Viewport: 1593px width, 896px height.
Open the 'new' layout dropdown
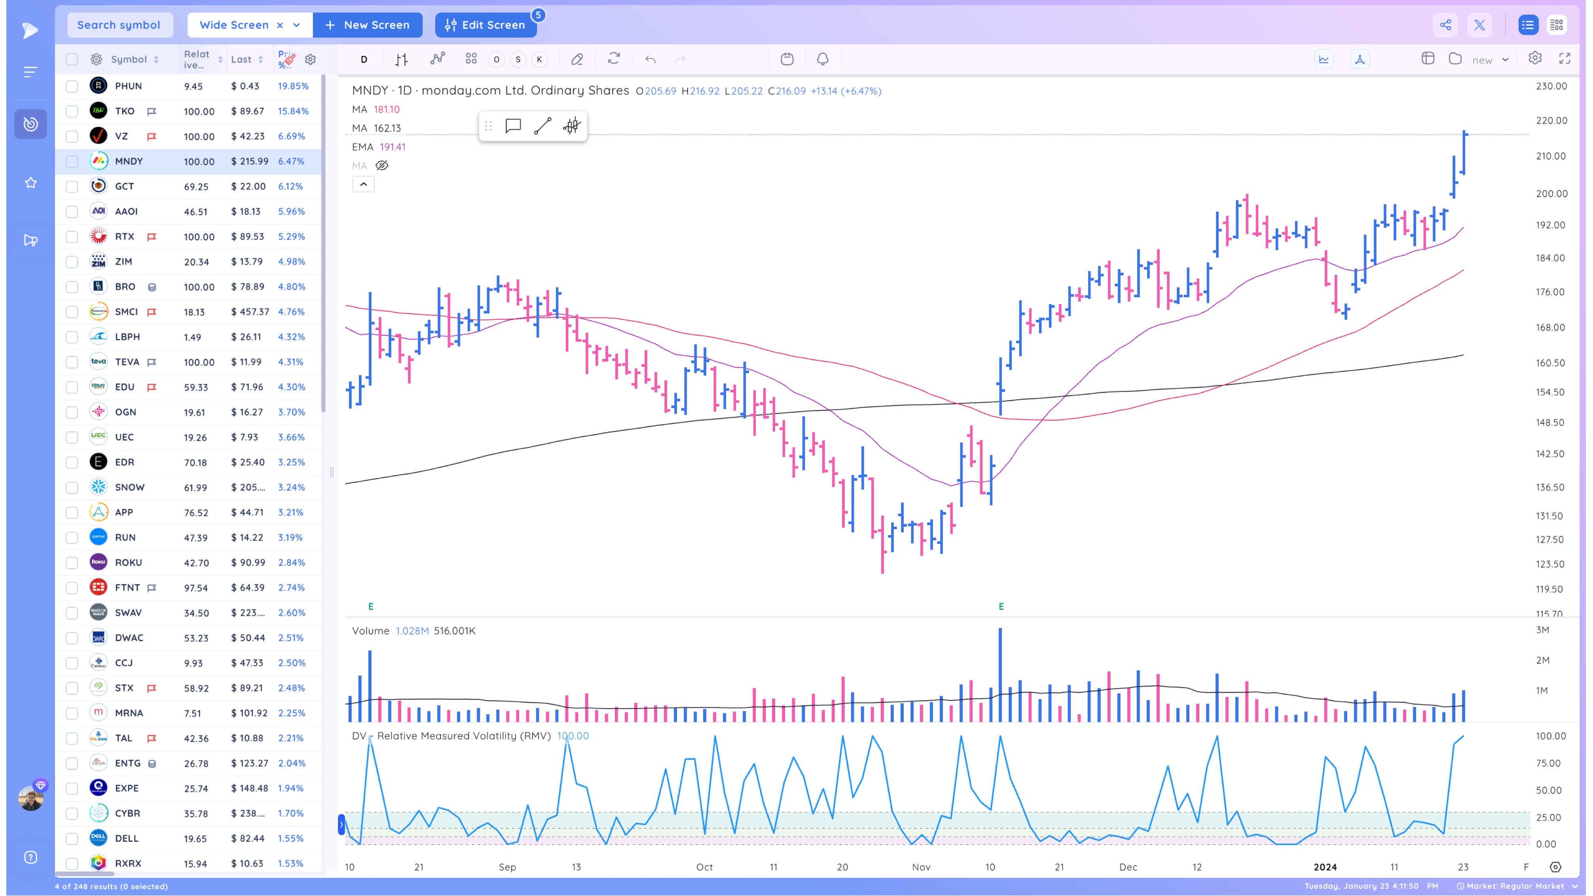point(1491,60)
